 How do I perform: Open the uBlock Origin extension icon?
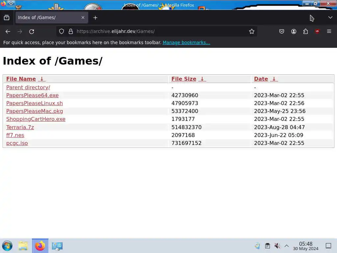pyautogui.click(x=317, y=31)
